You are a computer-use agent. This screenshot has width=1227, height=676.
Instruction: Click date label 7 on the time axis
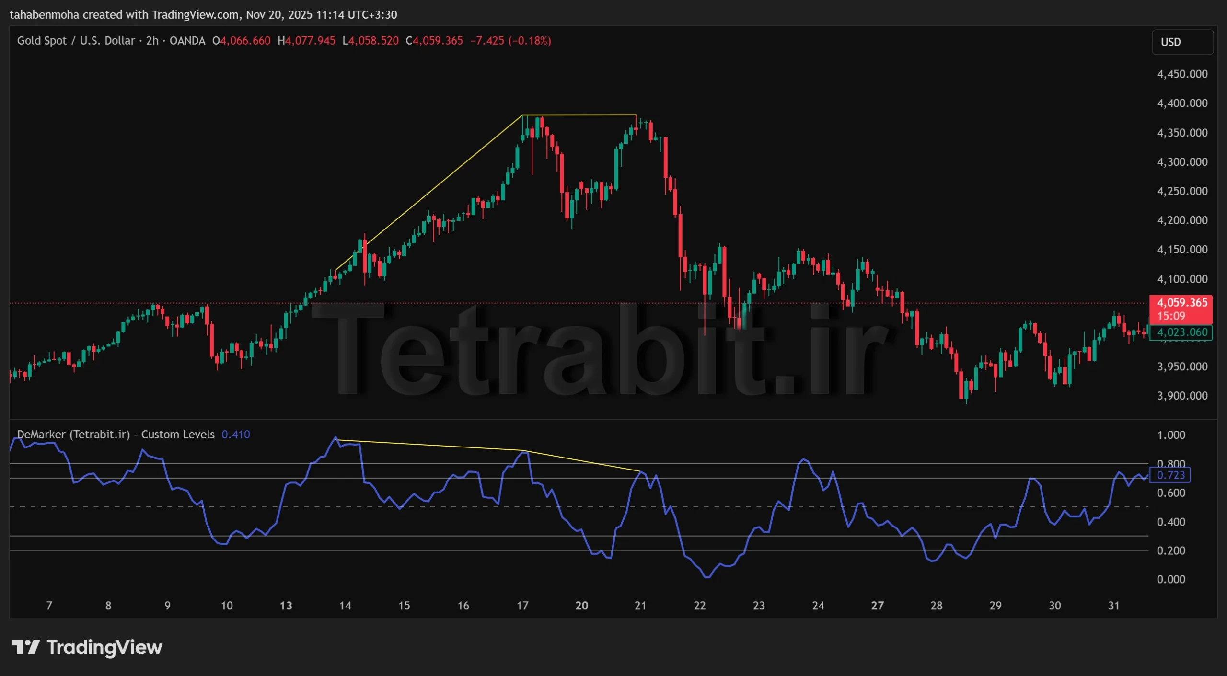click(x=49, y=606)
